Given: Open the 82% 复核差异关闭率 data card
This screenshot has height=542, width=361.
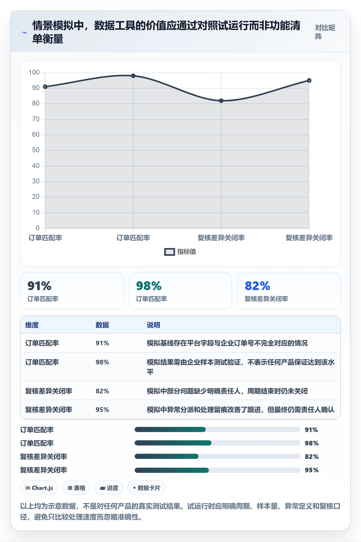Looking at the screenshot, I should pos(289,291).
